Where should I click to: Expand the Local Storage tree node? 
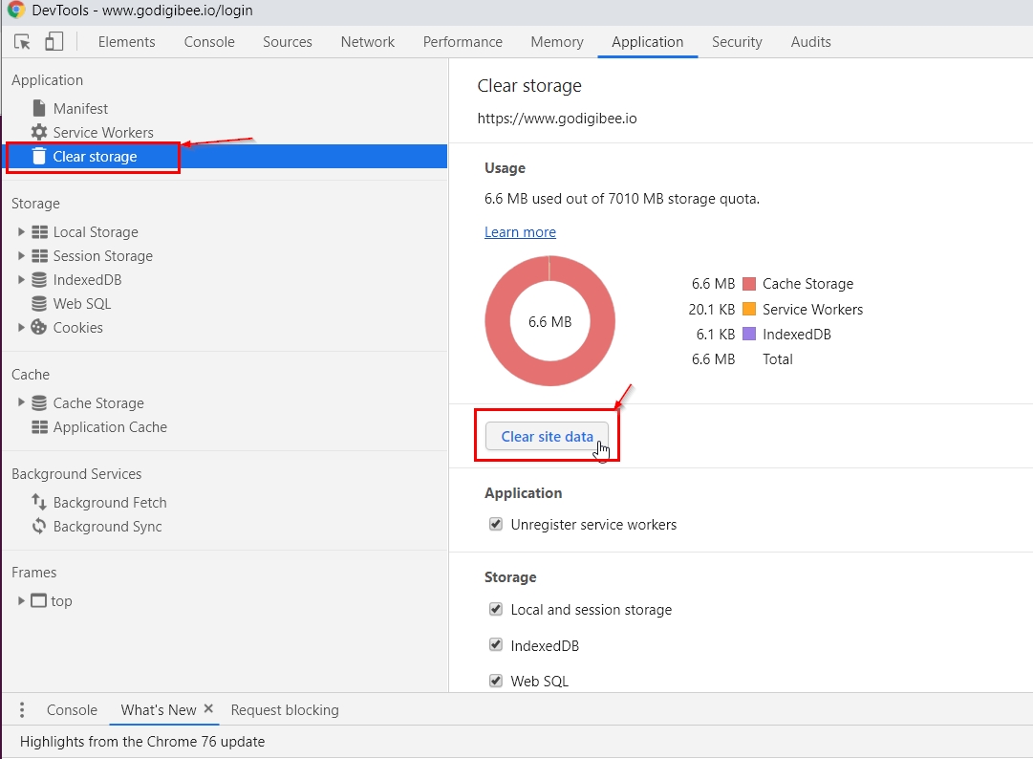pos(21,232)
